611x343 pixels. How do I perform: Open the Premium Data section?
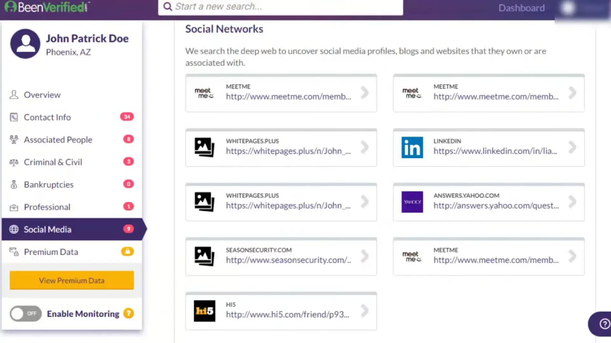[72, 252]
